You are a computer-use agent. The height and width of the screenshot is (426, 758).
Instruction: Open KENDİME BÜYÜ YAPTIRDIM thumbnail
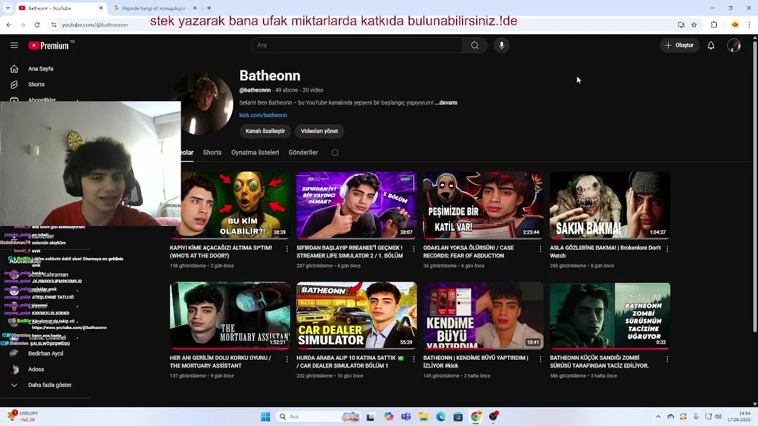[x=483, y=315]
